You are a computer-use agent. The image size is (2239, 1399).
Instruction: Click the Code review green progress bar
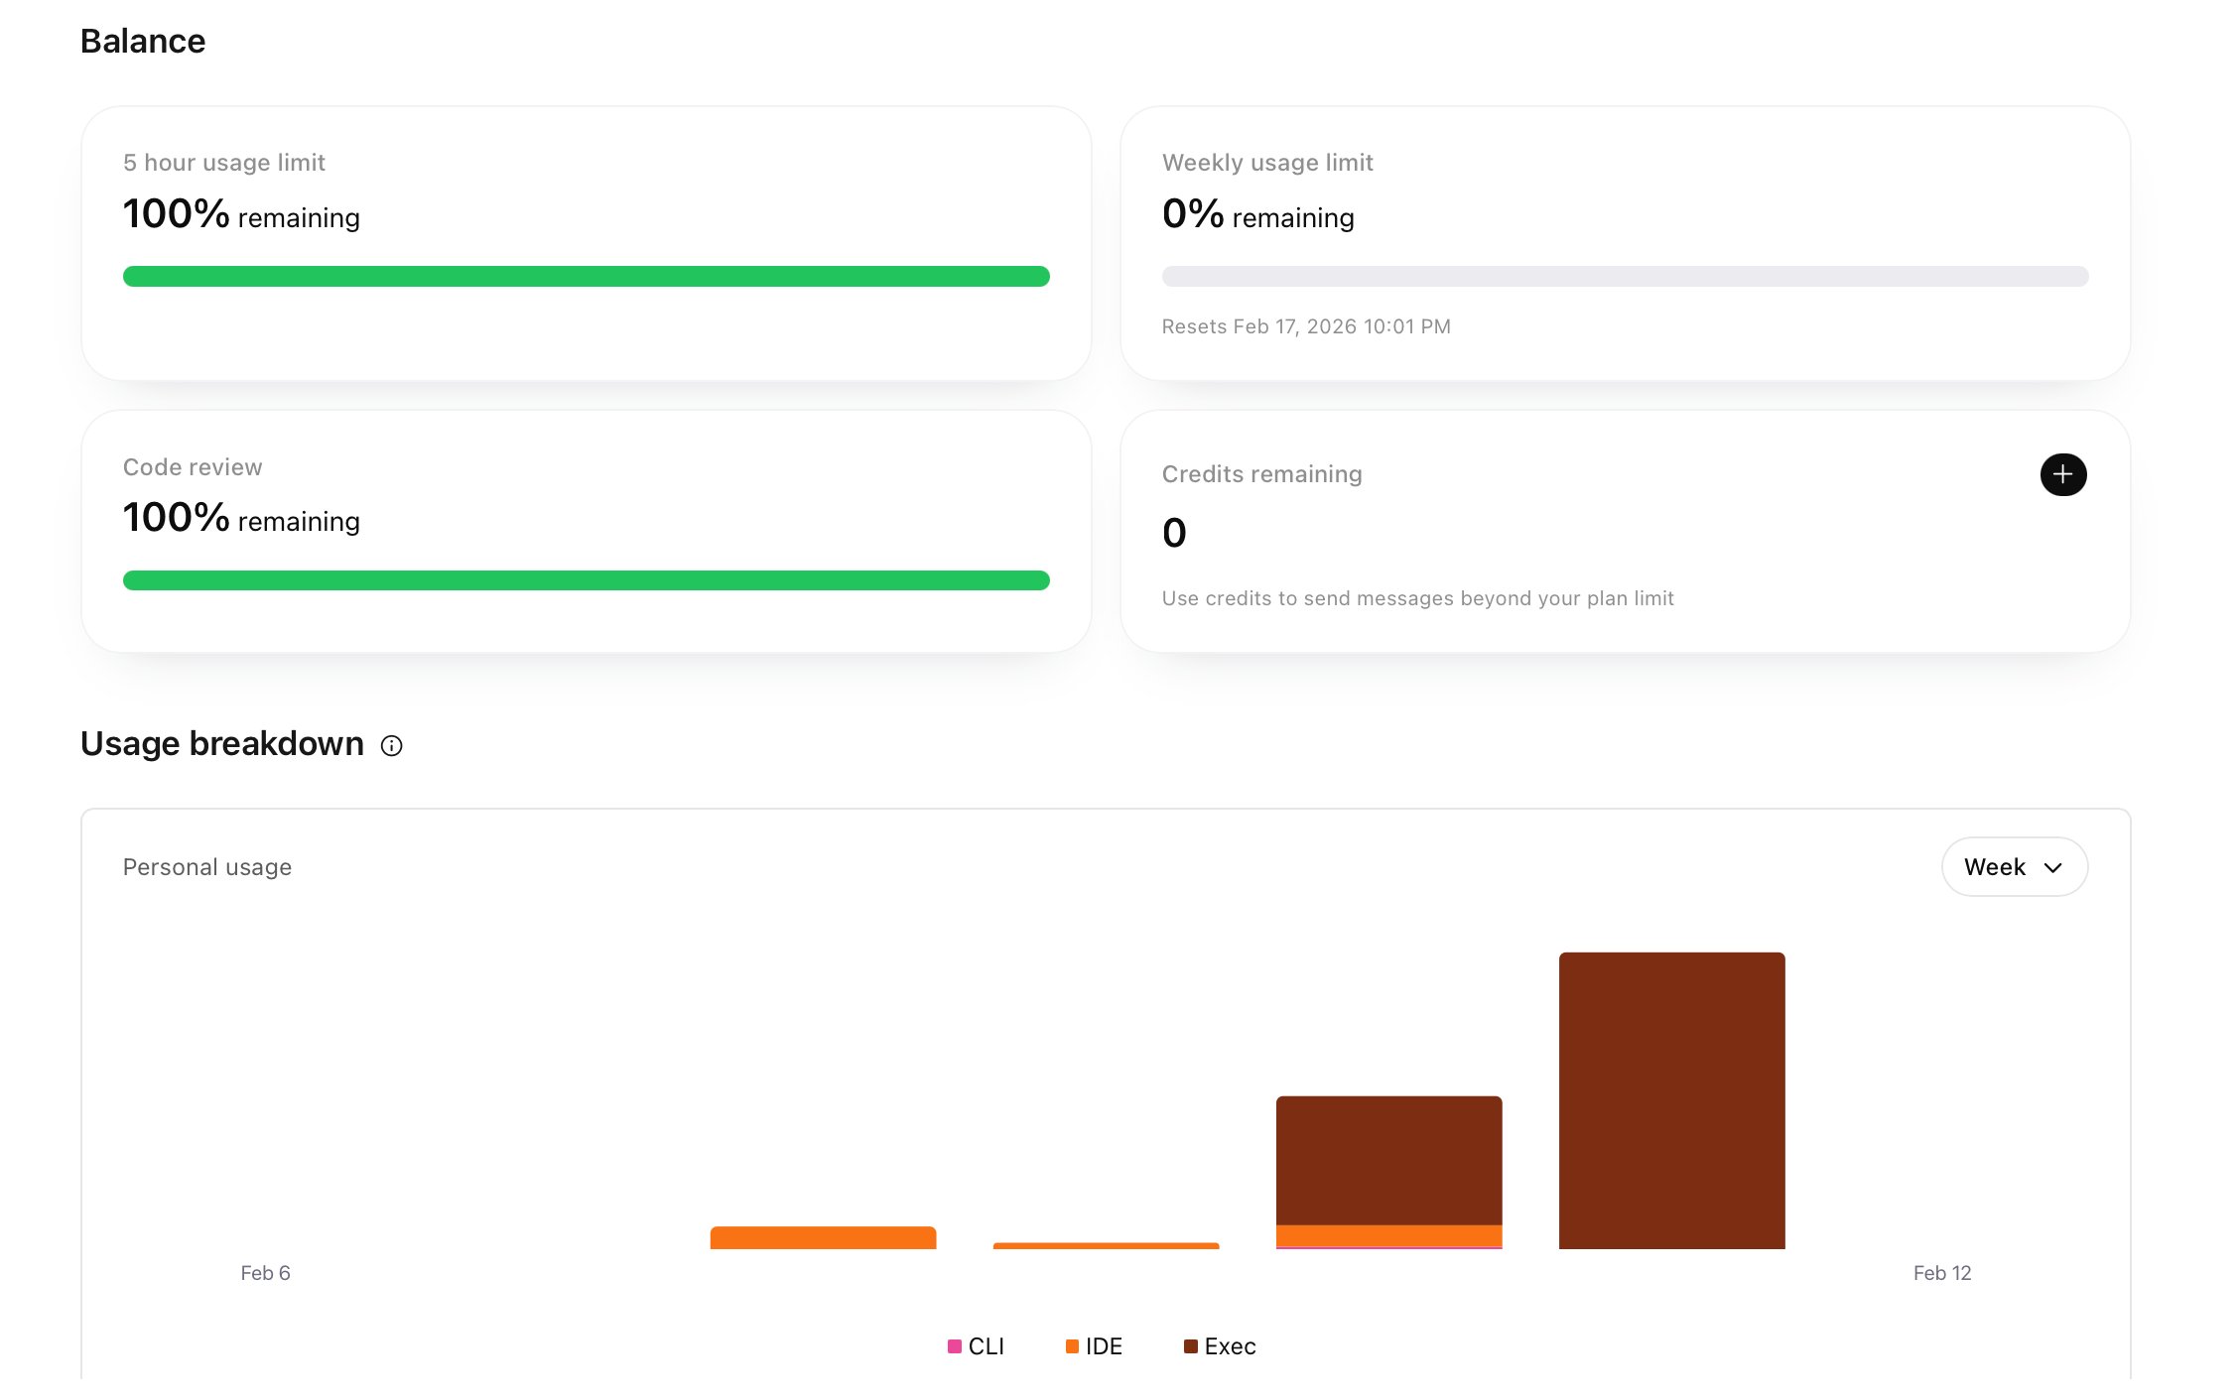(586, 580)
